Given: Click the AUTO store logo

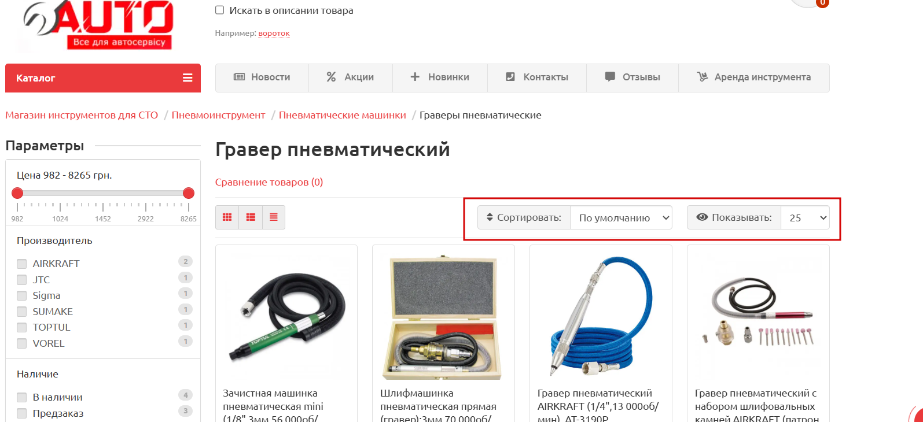Looking at the screenshot, I should [x=98, y=24].
